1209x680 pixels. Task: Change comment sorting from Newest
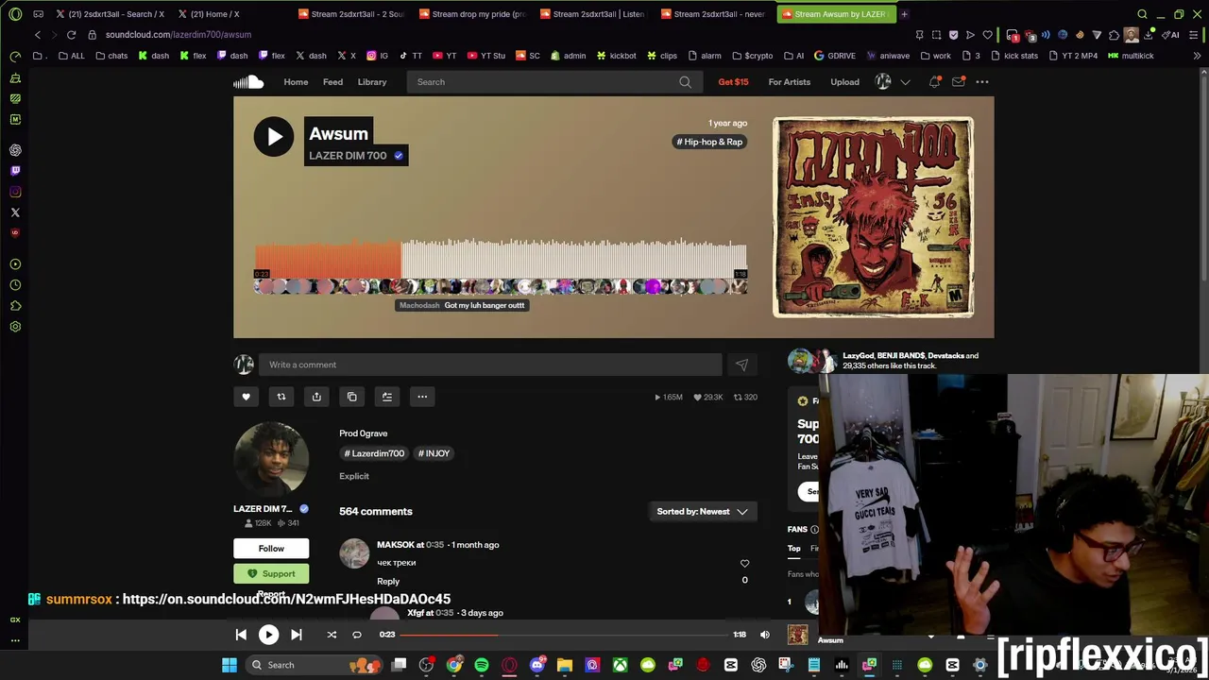[703, 512]
